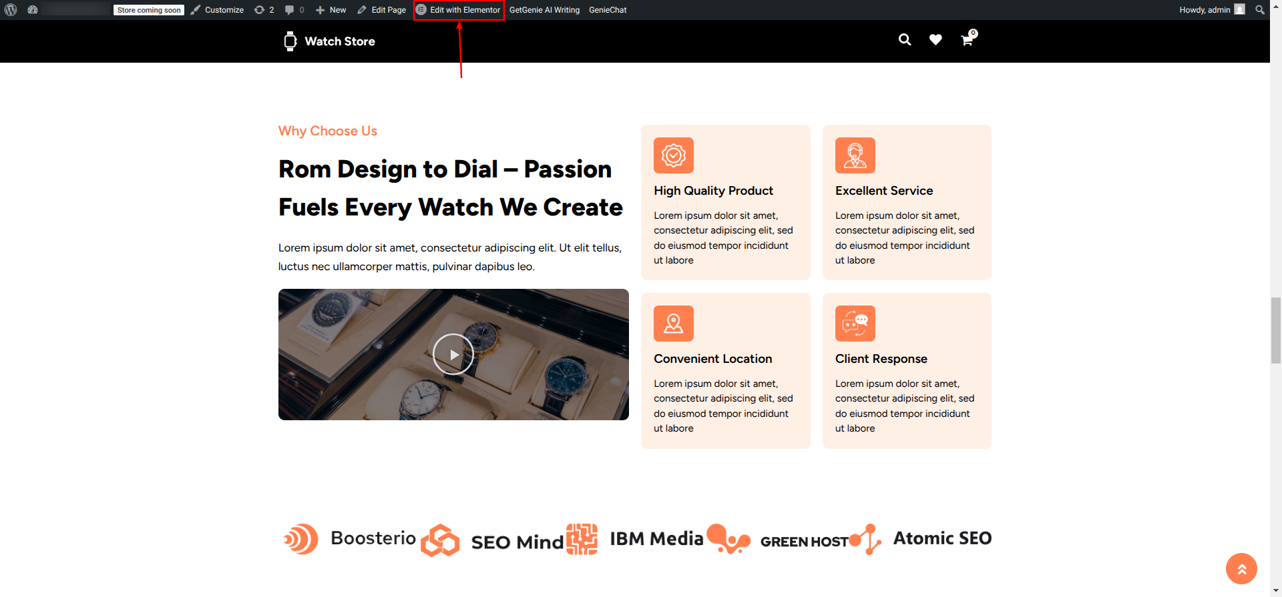
Task: Click the watch display video thumbnail
Action: point(453,354)
